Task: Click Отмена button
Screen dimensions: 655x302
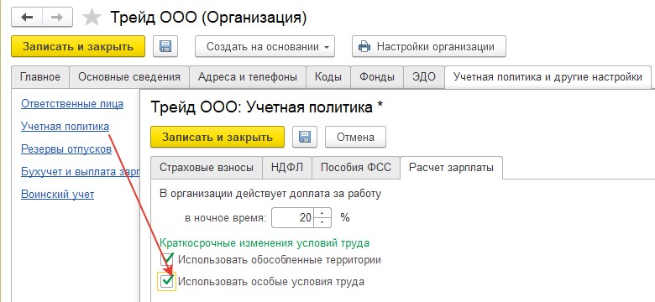Action: click(x=355, y=137)
